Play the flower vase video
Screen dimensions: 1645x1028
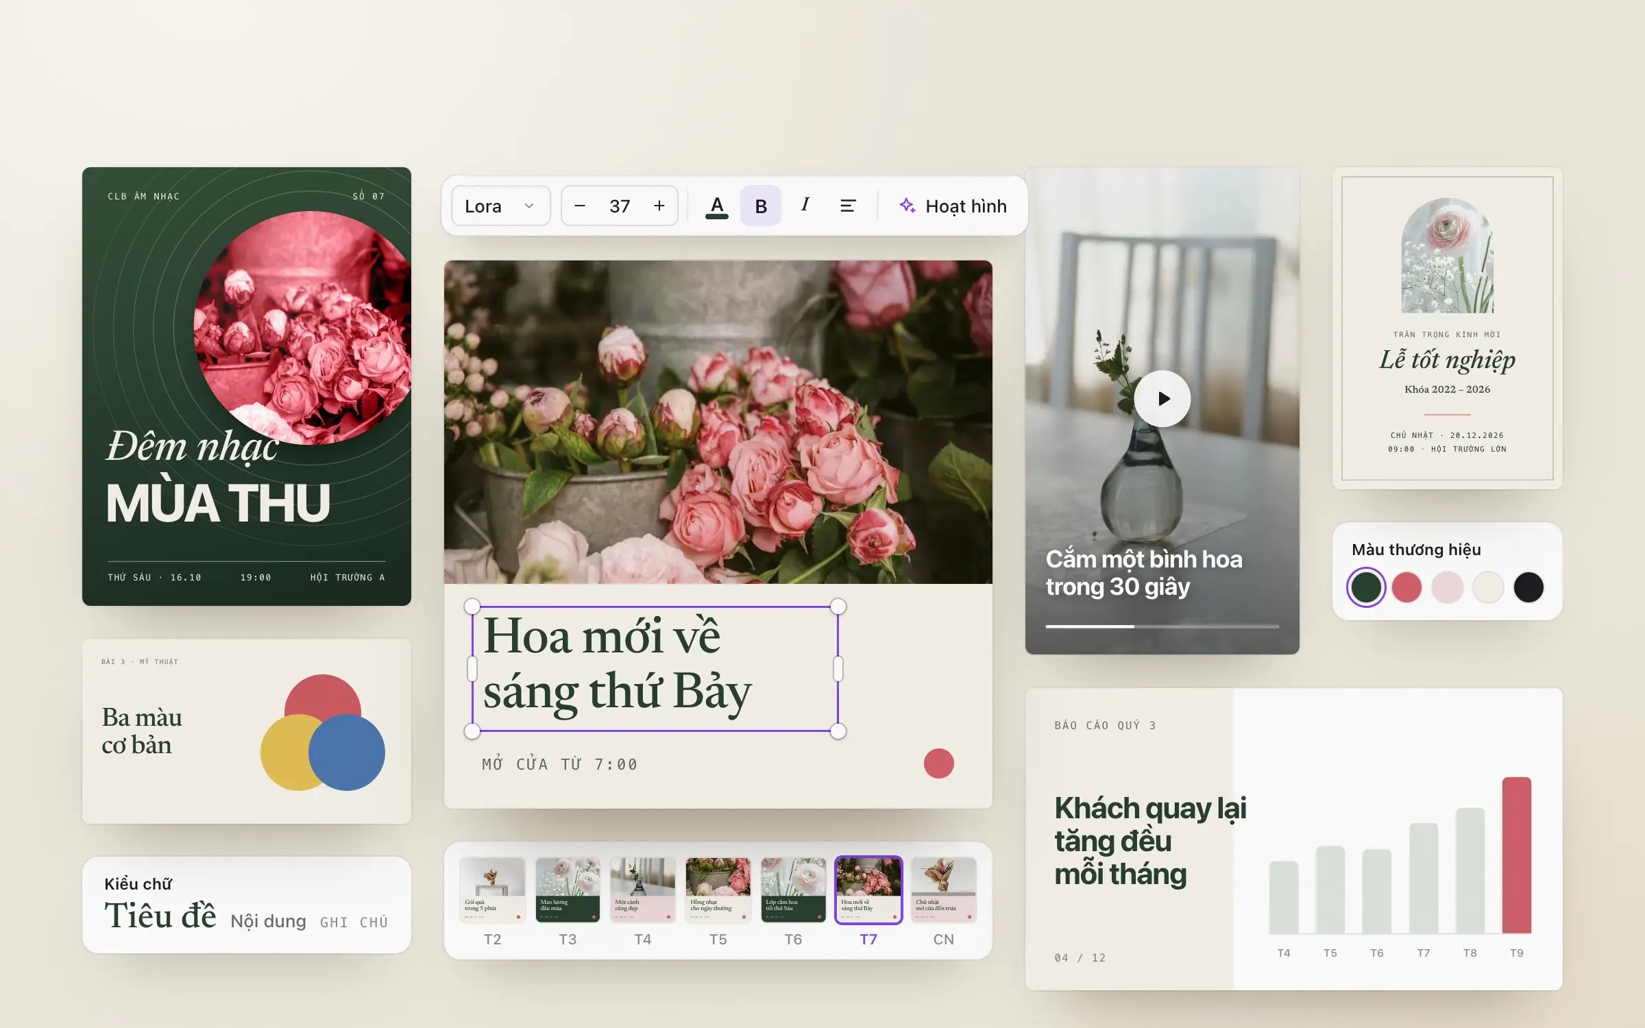coord(1162,399)
